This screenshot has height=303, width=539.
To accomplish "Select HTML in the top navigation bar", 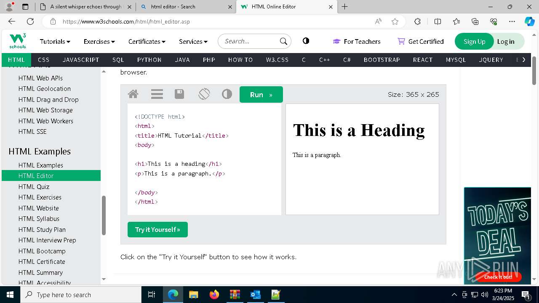I will (x=16, y=60).
